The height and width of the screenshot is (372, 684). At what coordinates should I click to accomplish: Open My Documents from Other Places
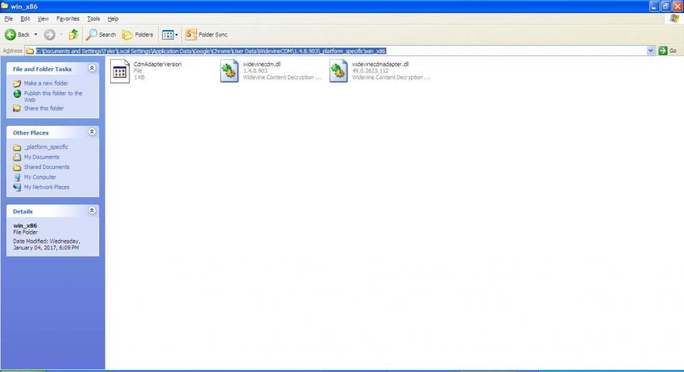click(x=42, y=157)
